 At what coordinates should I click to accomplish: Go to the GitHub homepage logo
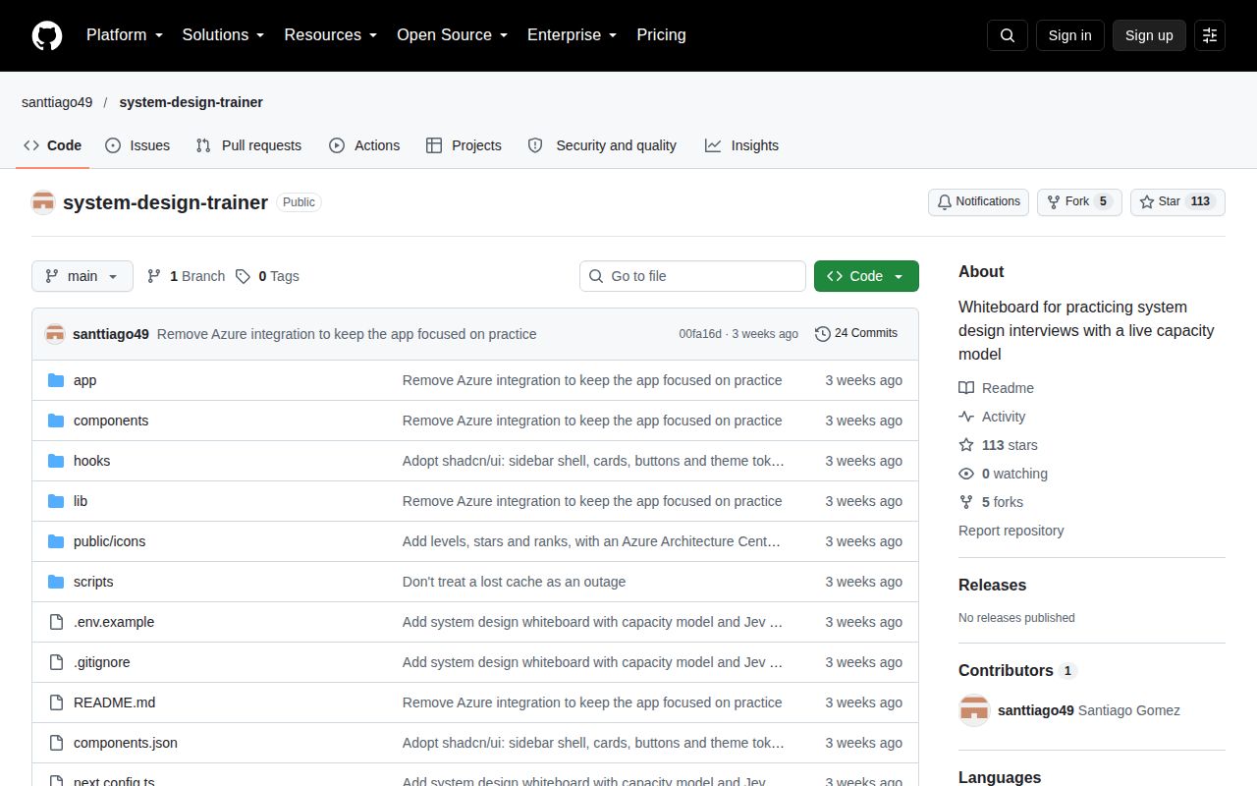[x=47, y=35]
